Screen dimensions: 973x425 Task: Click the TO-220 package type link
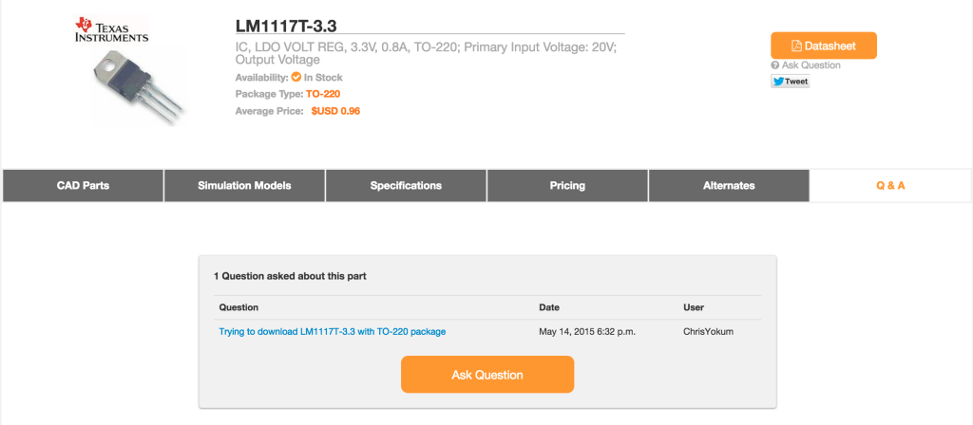point(323,94)
